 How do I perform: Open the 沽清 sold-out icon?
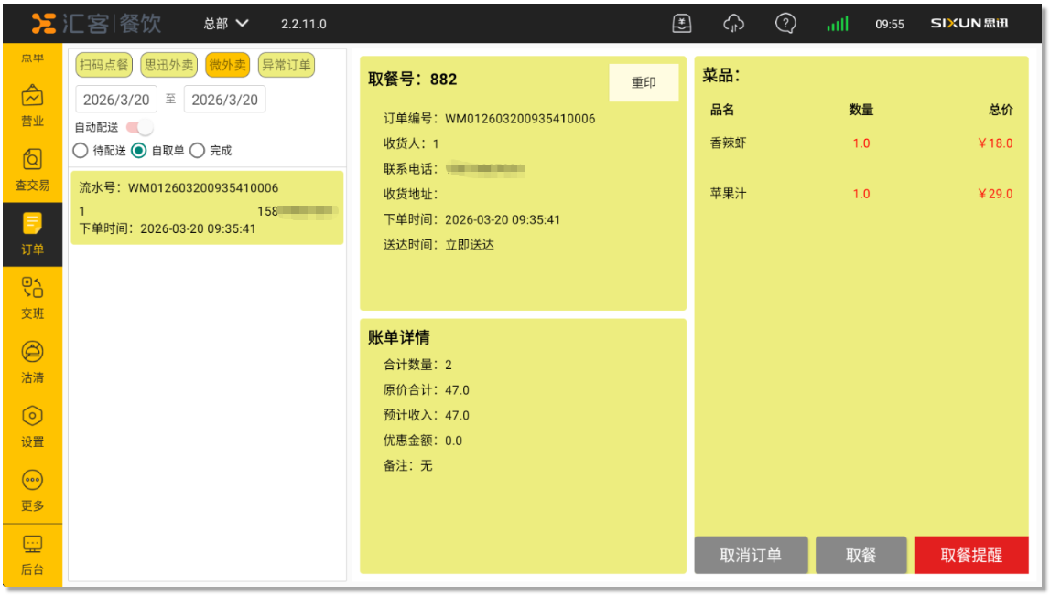point(32,353)
